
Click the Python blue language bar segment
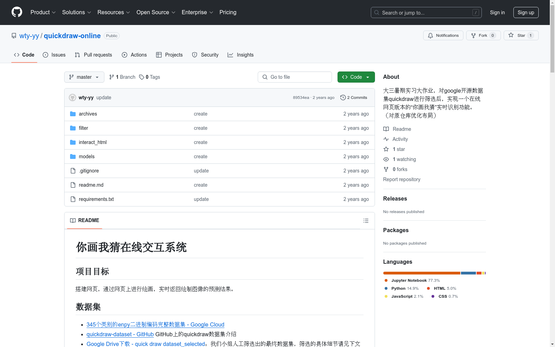pos(468,273)
